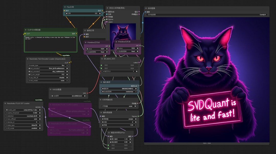Decrease 引导 value with left arrow
Viewport: 276px width, 154px height.
[66, 13]
